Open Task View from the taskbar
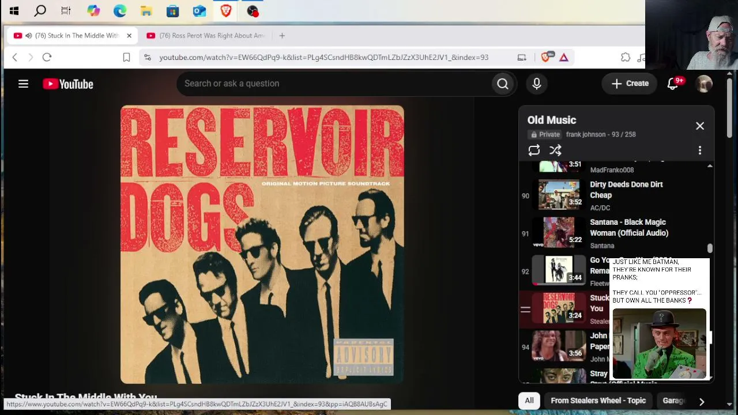Viewport: 738px width, 415px height. pos(66,10)
